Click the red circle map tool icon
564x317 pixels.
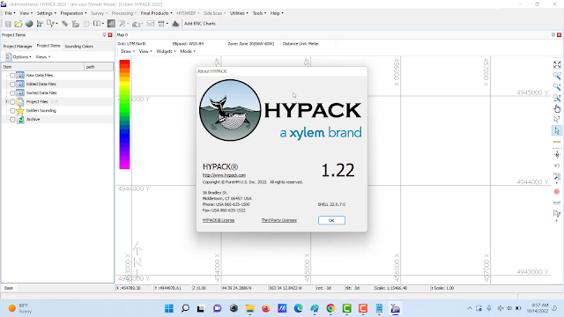tap(557, 192)
